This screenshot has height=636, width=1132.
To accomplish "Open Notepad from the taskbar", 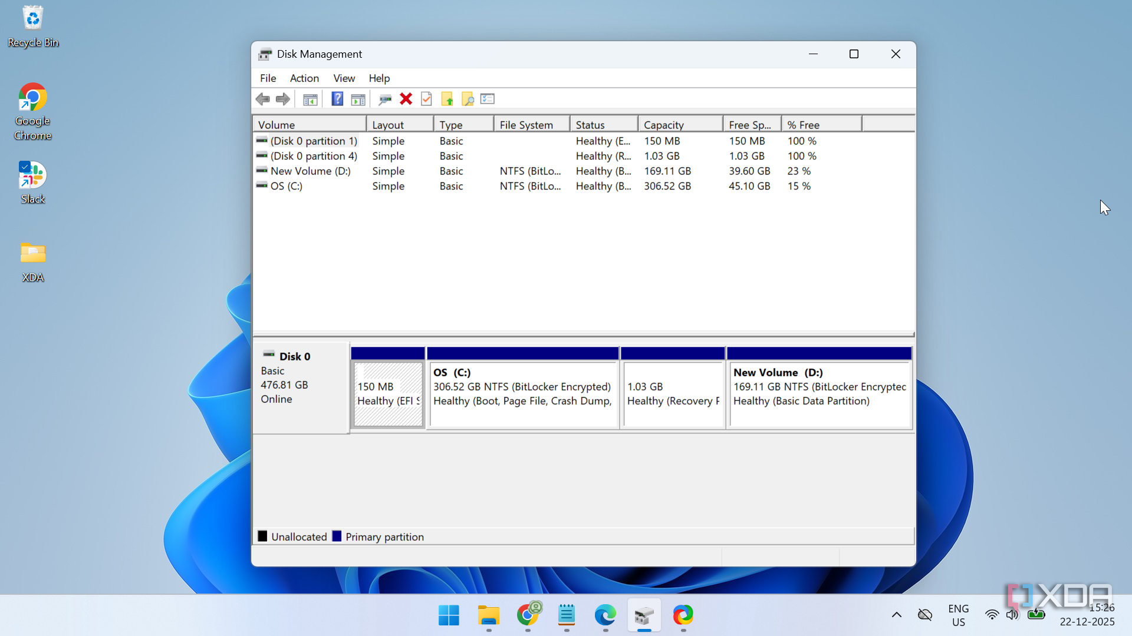I will (567, 615).
